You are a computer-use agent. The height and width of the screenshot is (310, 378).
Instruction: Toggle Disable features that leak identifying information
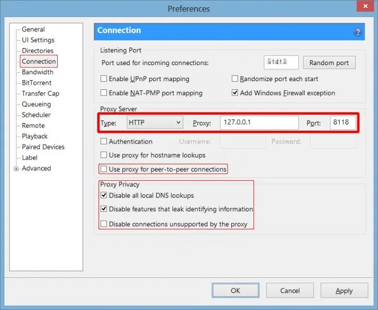[x=104, y=209]
